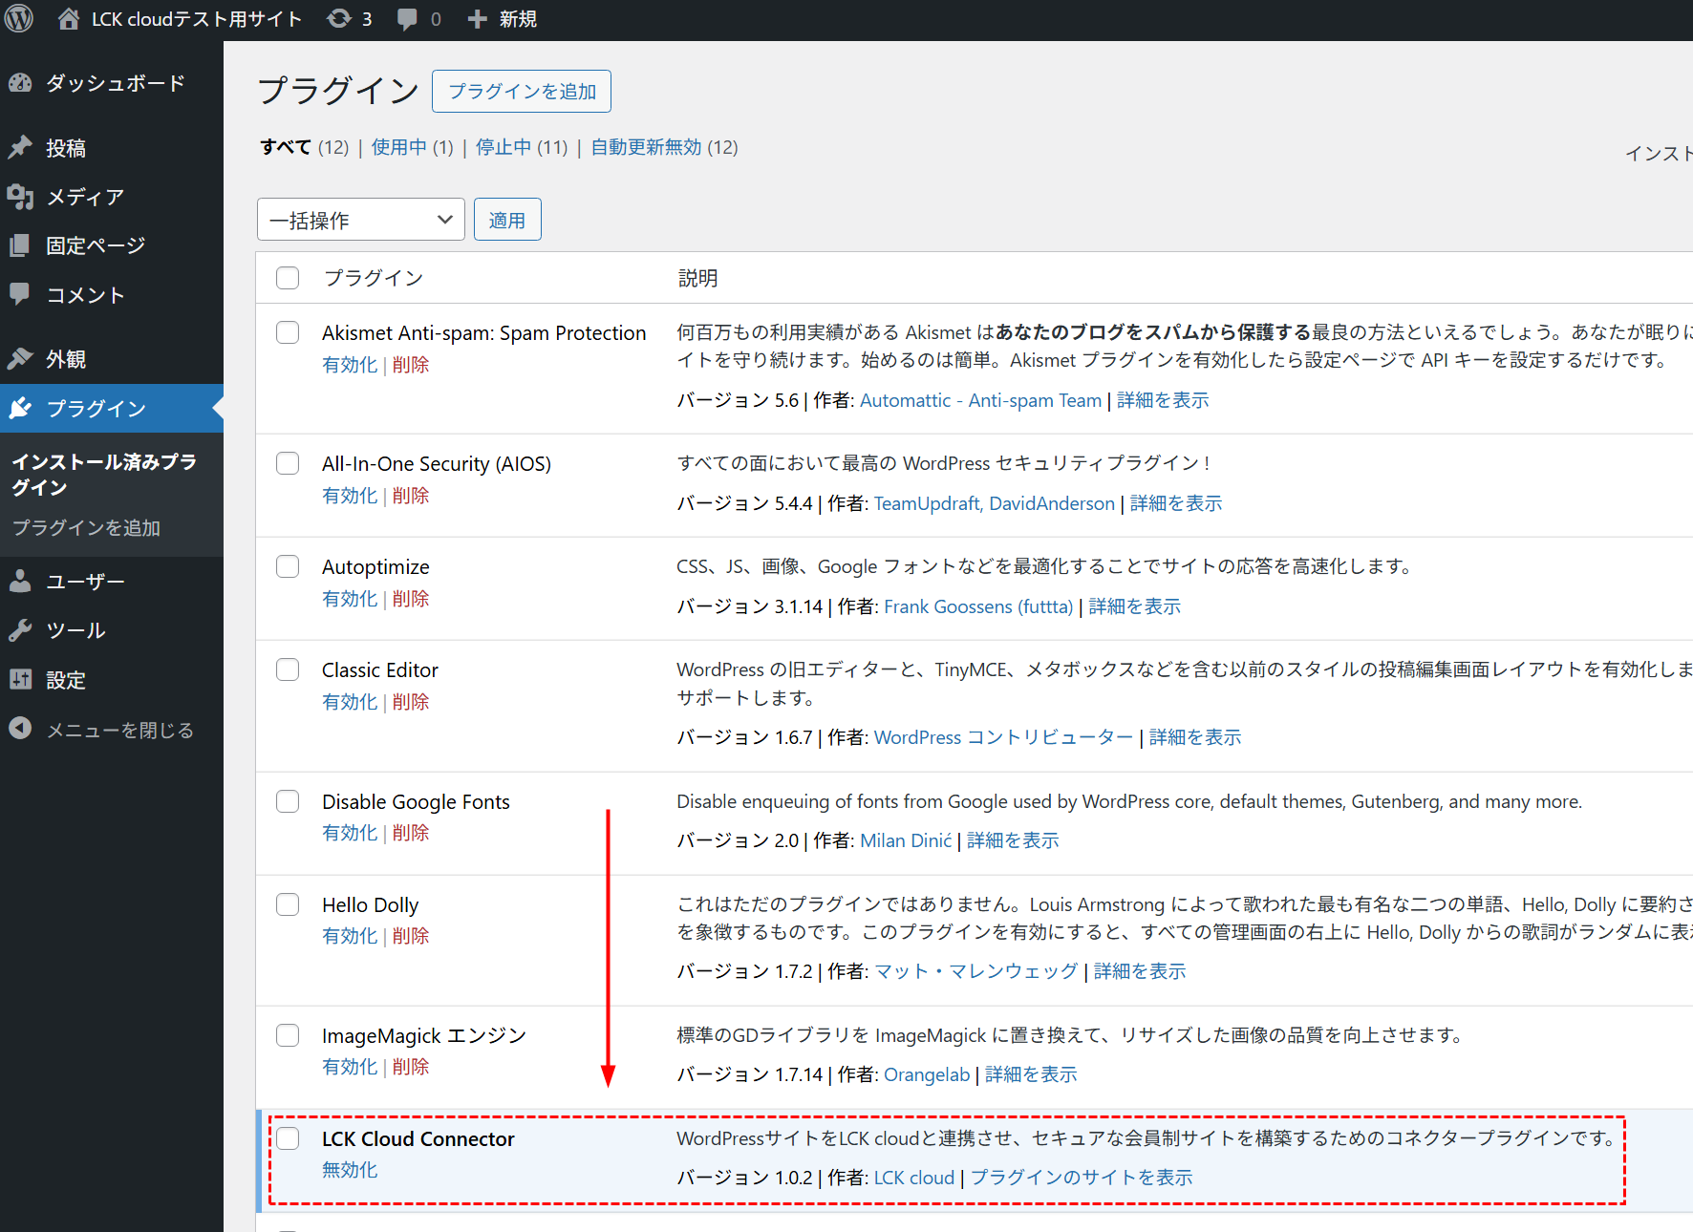The image size is (1693, 1232).
Task: Check the LCK Cloud Connector checkbox
Action: click(x=288, y=1138)
